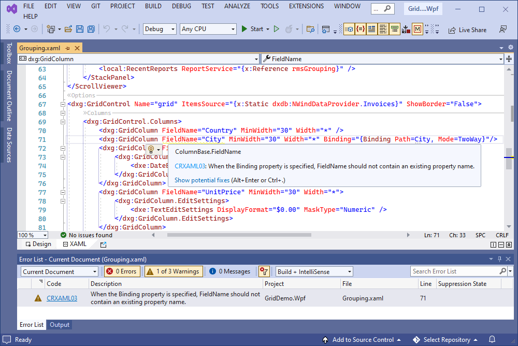Toggle the 0 Errors filter
This screenshot has height=346, width=518.
(122, 271)
